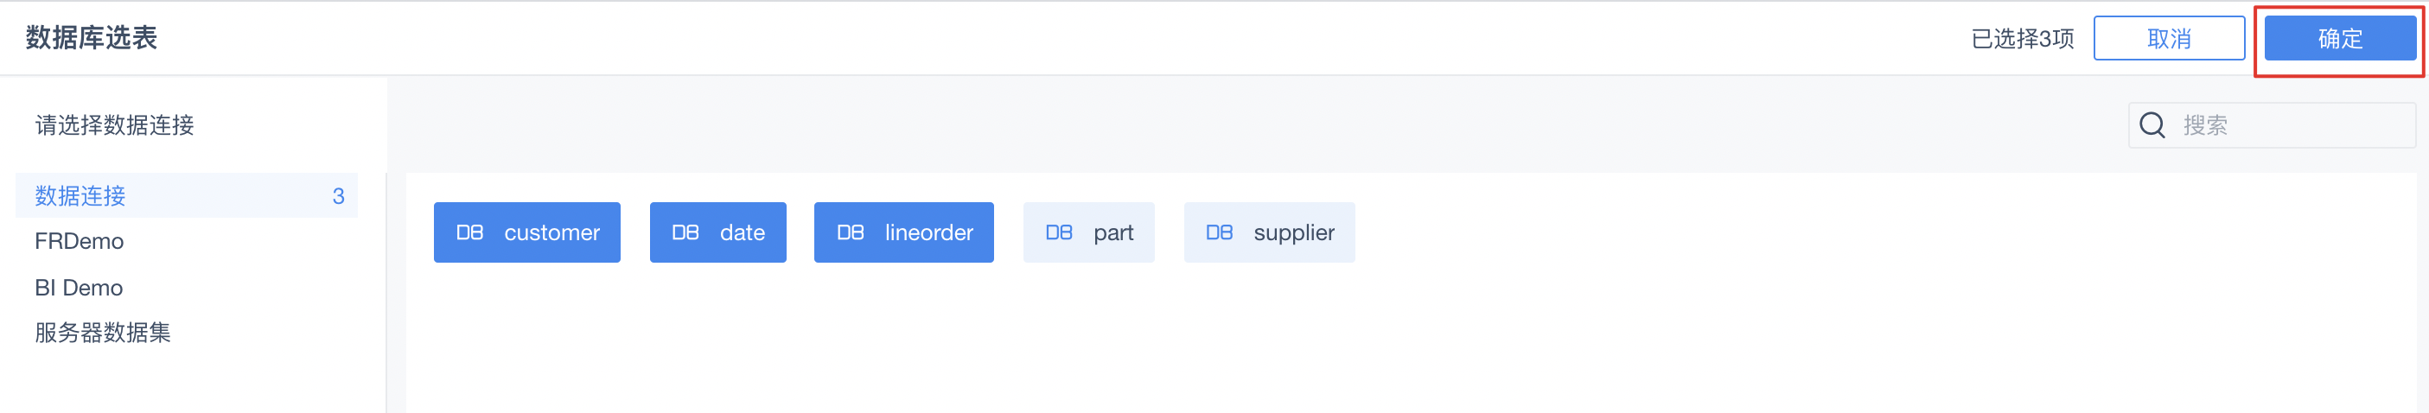Click the magnifier search icon
Screen dimensions: 2429x413
pos(2152,124)
